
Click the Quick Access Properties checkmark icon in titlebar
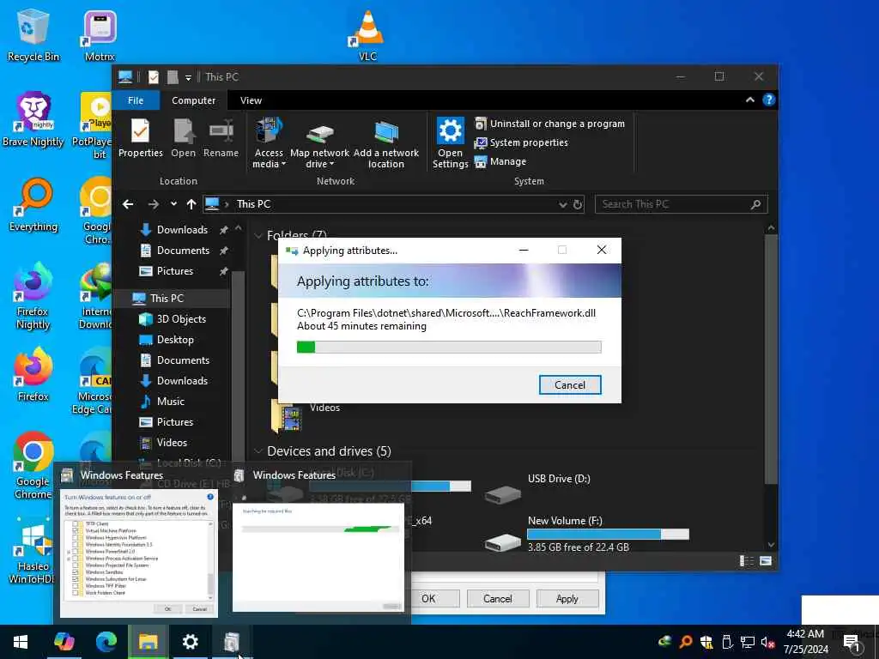tap(153, 76)
